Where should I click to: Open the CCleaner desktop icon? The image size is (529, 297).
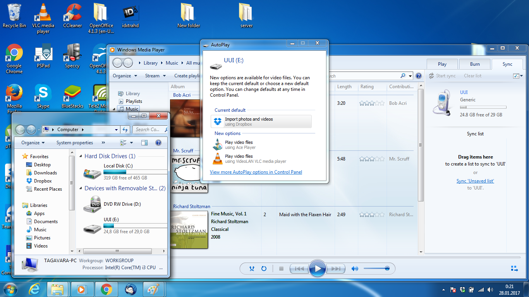point(72,15)
